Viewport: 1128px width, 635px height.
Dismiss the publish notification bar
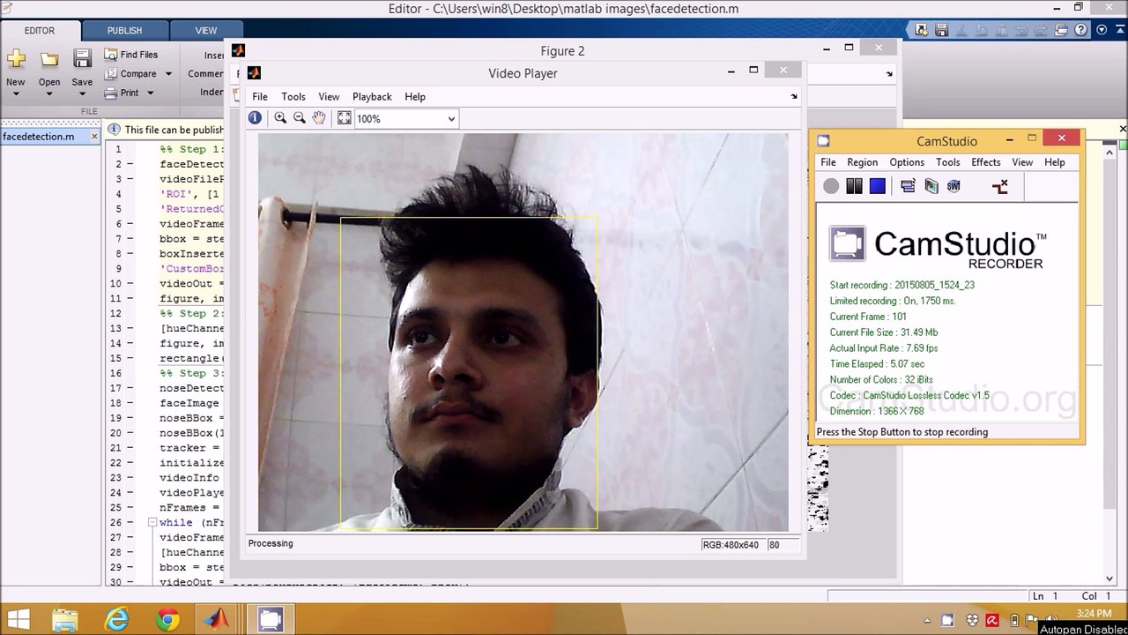pyautogui.click(x=1123, y=129)
